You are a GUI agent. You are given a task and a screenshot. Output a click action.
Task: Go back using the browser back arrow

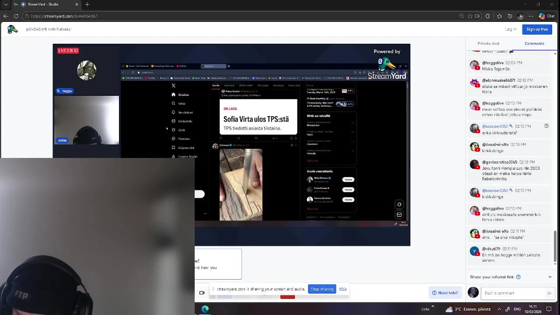6,16
